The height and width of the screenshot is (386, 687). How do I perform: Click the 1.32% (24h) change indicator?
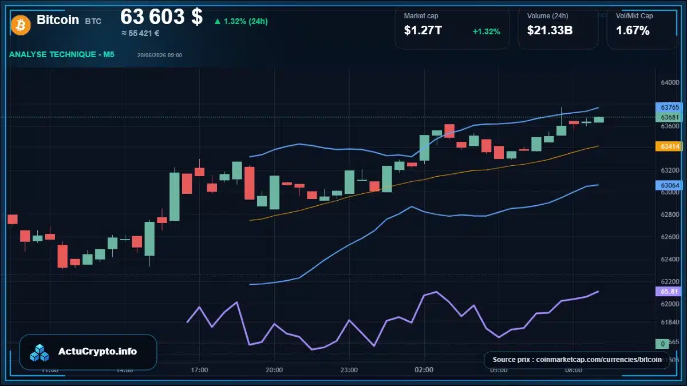[x=241, y=21]
